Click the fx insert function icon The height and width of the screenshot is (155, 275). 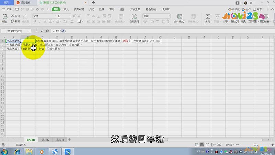47,31
